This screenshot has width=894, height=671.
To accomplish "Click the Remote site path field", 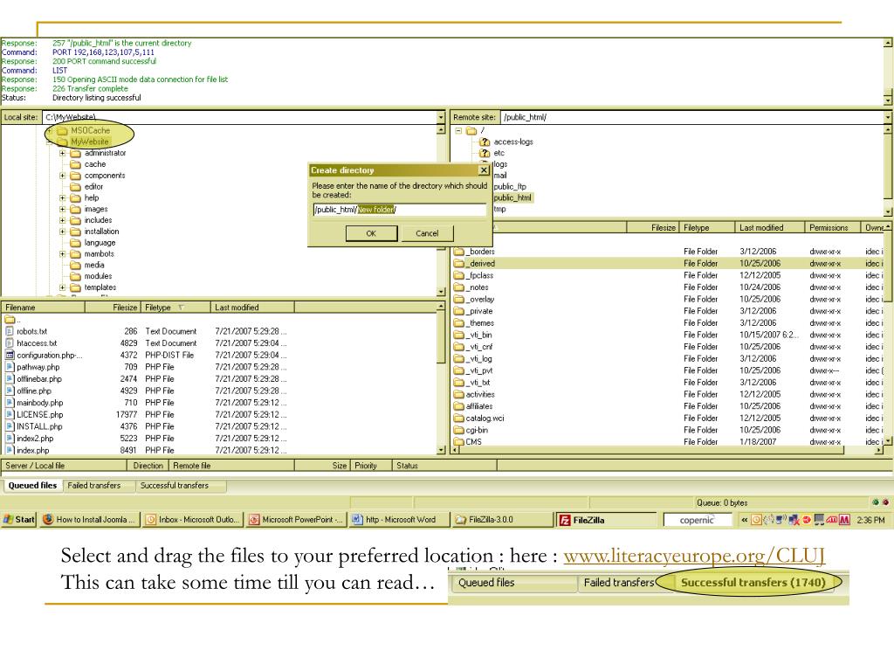I will (x=691, y=117).
